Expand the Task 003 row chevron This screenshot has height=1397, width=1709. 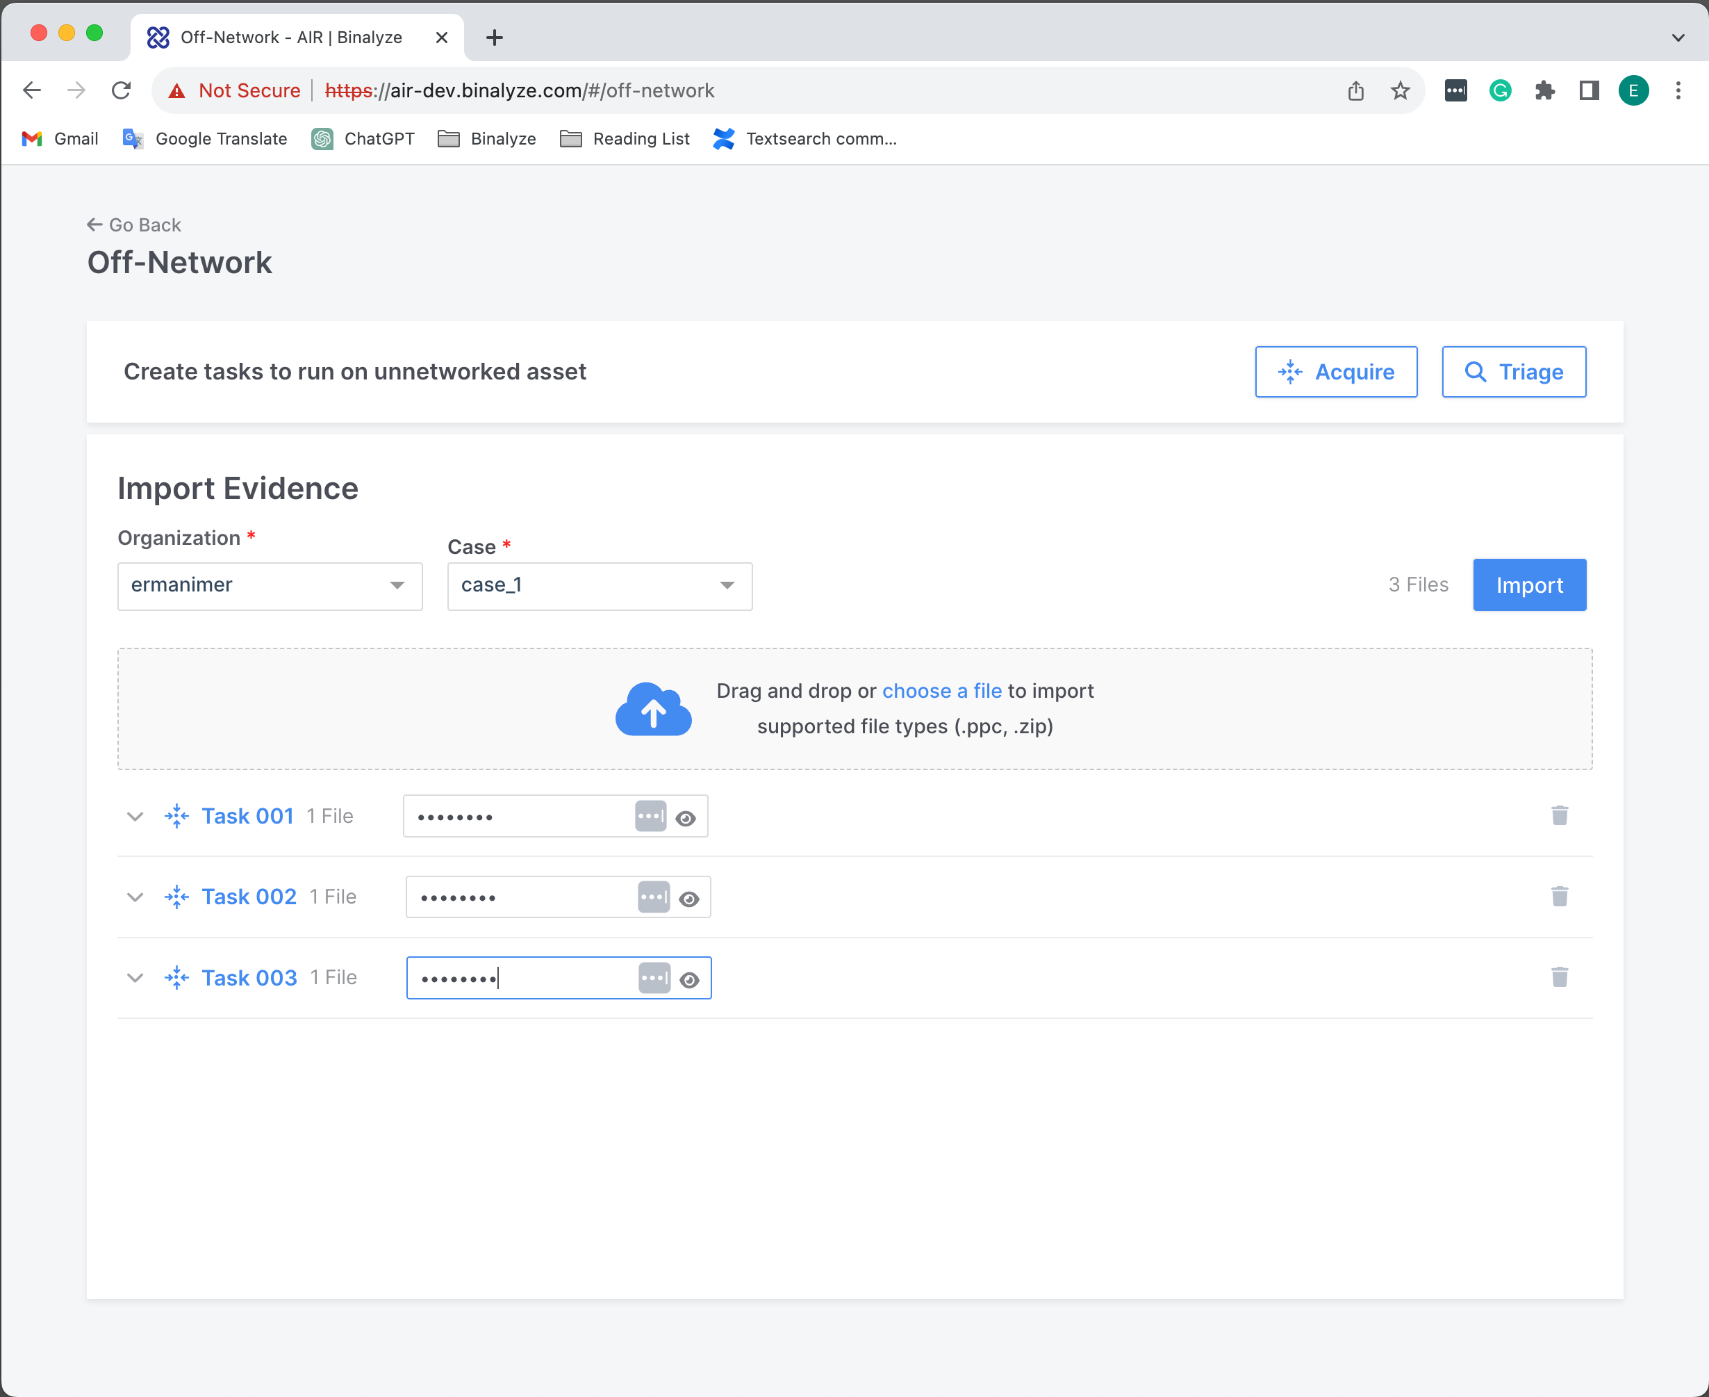tap(135, 978)
